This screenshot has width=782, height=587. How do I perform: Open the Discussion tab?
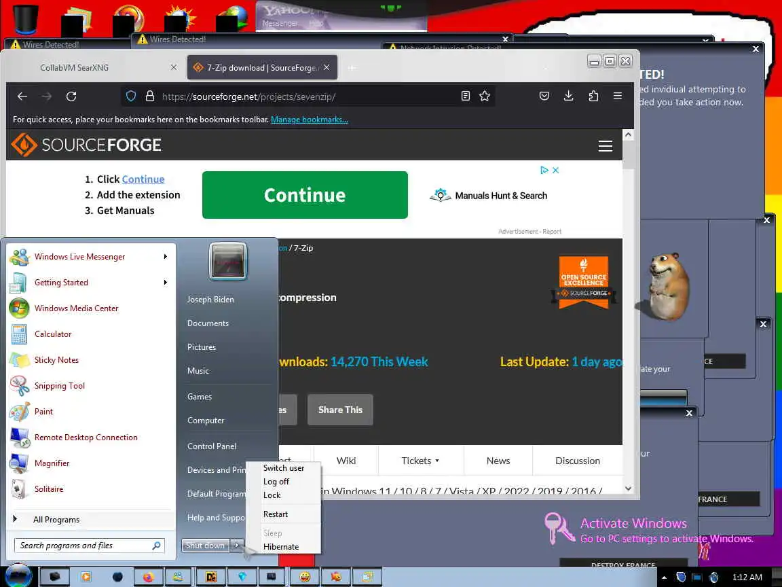pos(578,461)
